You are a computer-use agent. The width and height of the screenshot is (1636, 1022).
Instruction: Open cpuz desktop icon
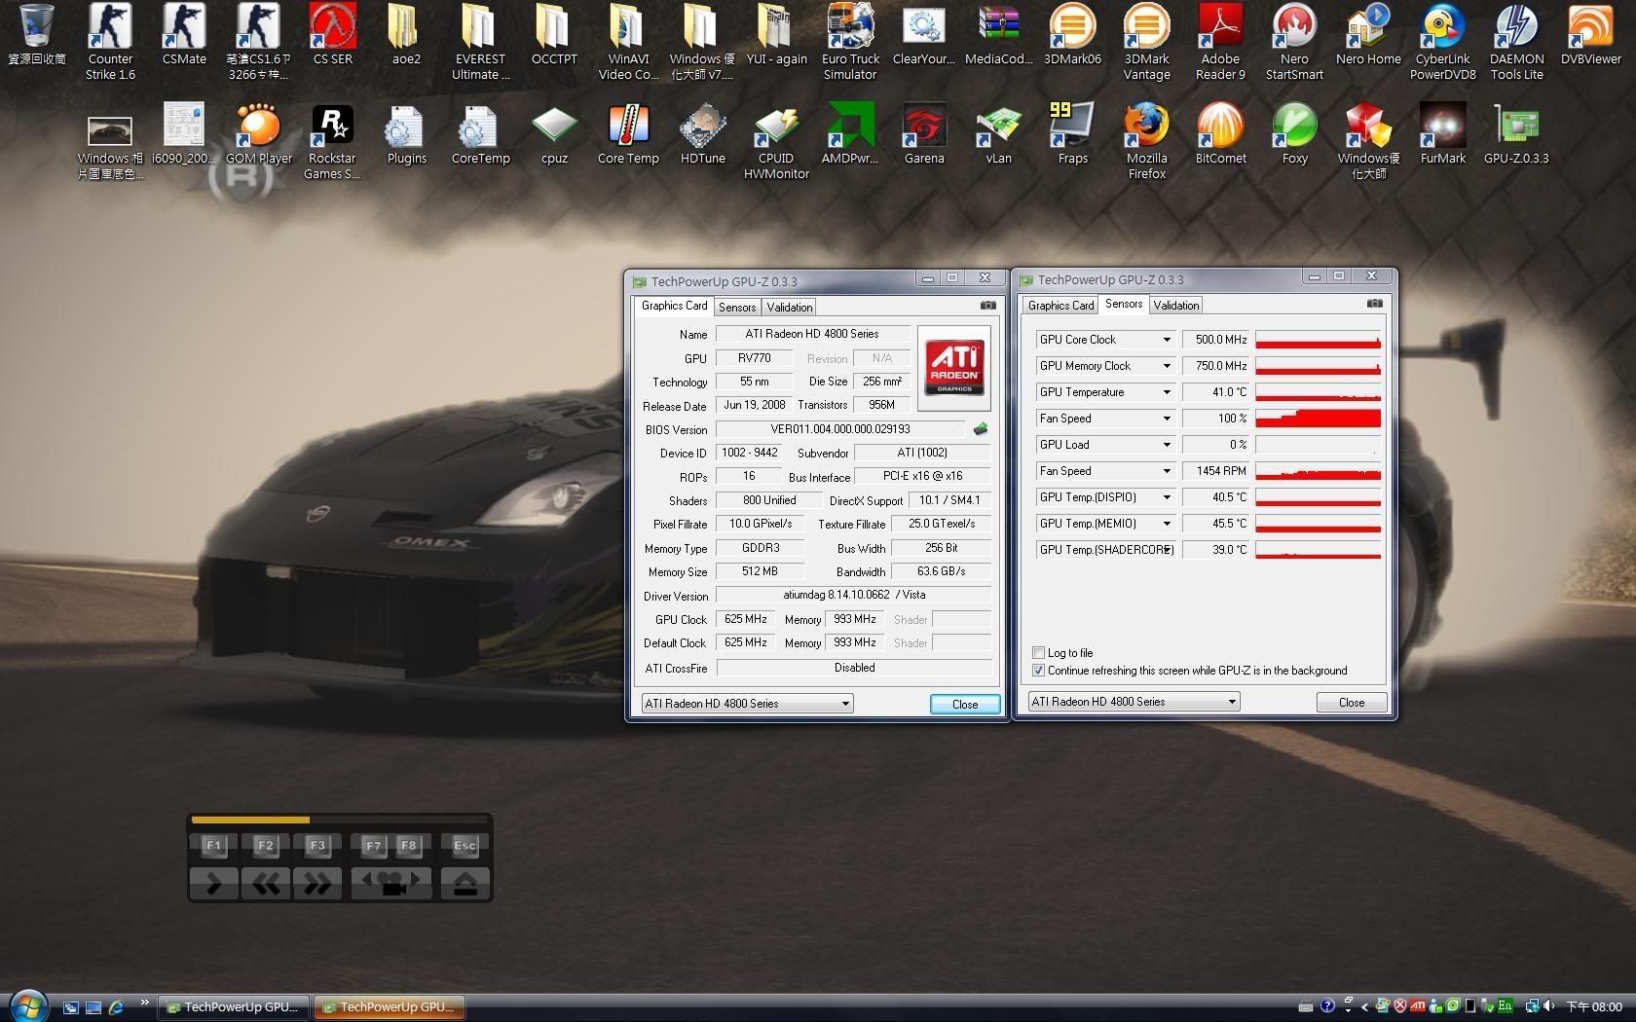[554, 133]
